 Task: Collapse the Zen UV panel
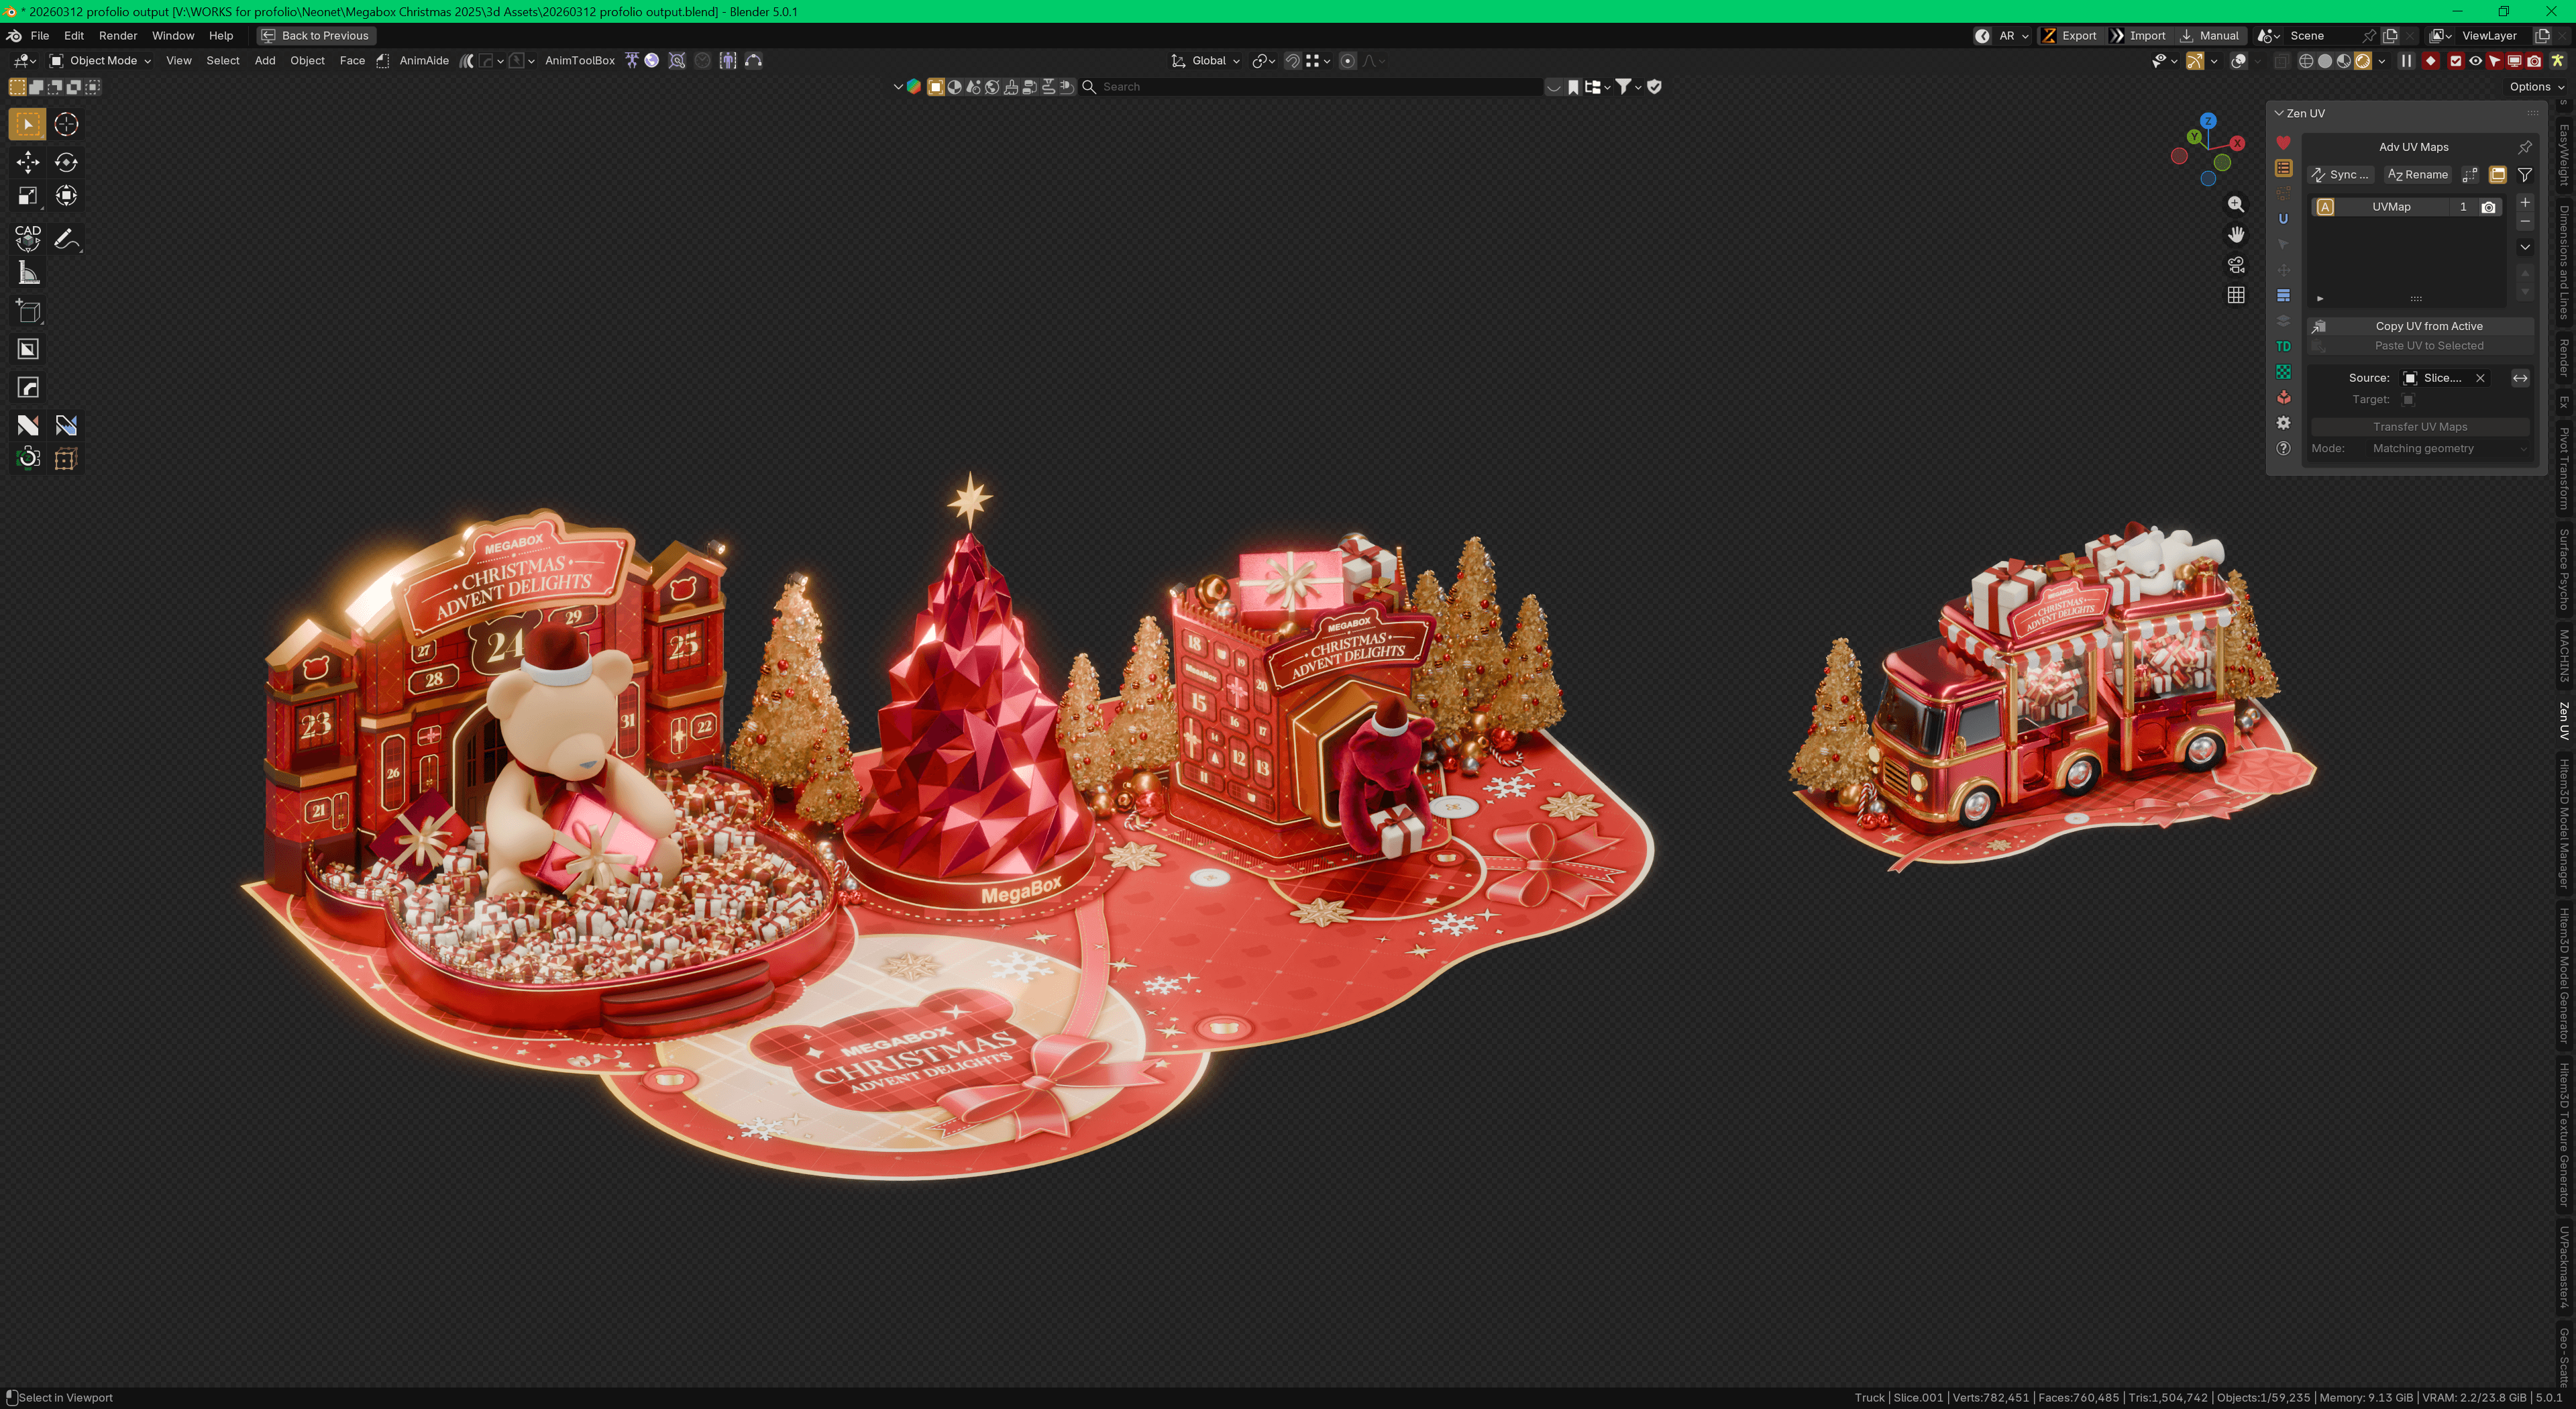pyautogui.click(x=2279, y=114)
